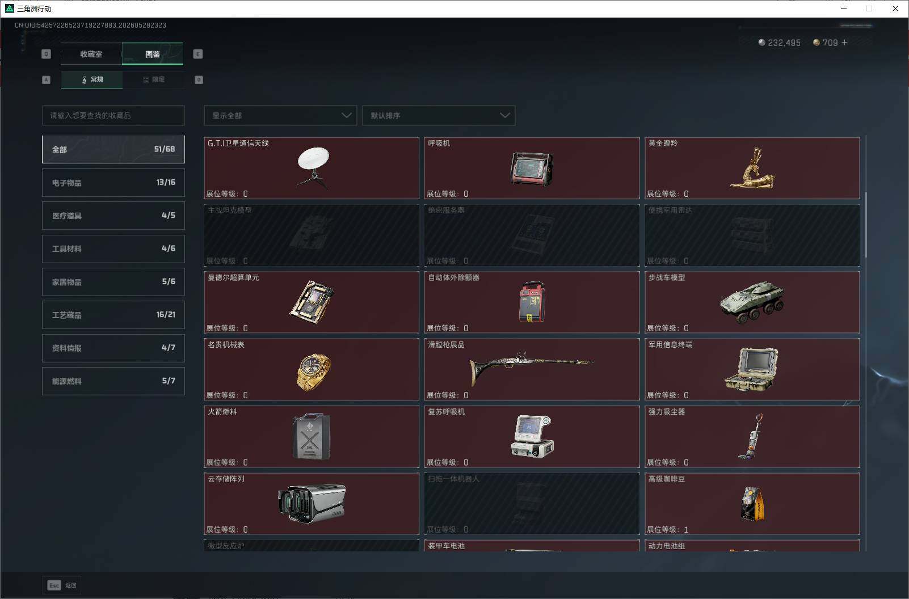Expand the 显示全部 filter dropdown
The height and width of the screenshot is (599, 909).
click(x=280, y=115)
